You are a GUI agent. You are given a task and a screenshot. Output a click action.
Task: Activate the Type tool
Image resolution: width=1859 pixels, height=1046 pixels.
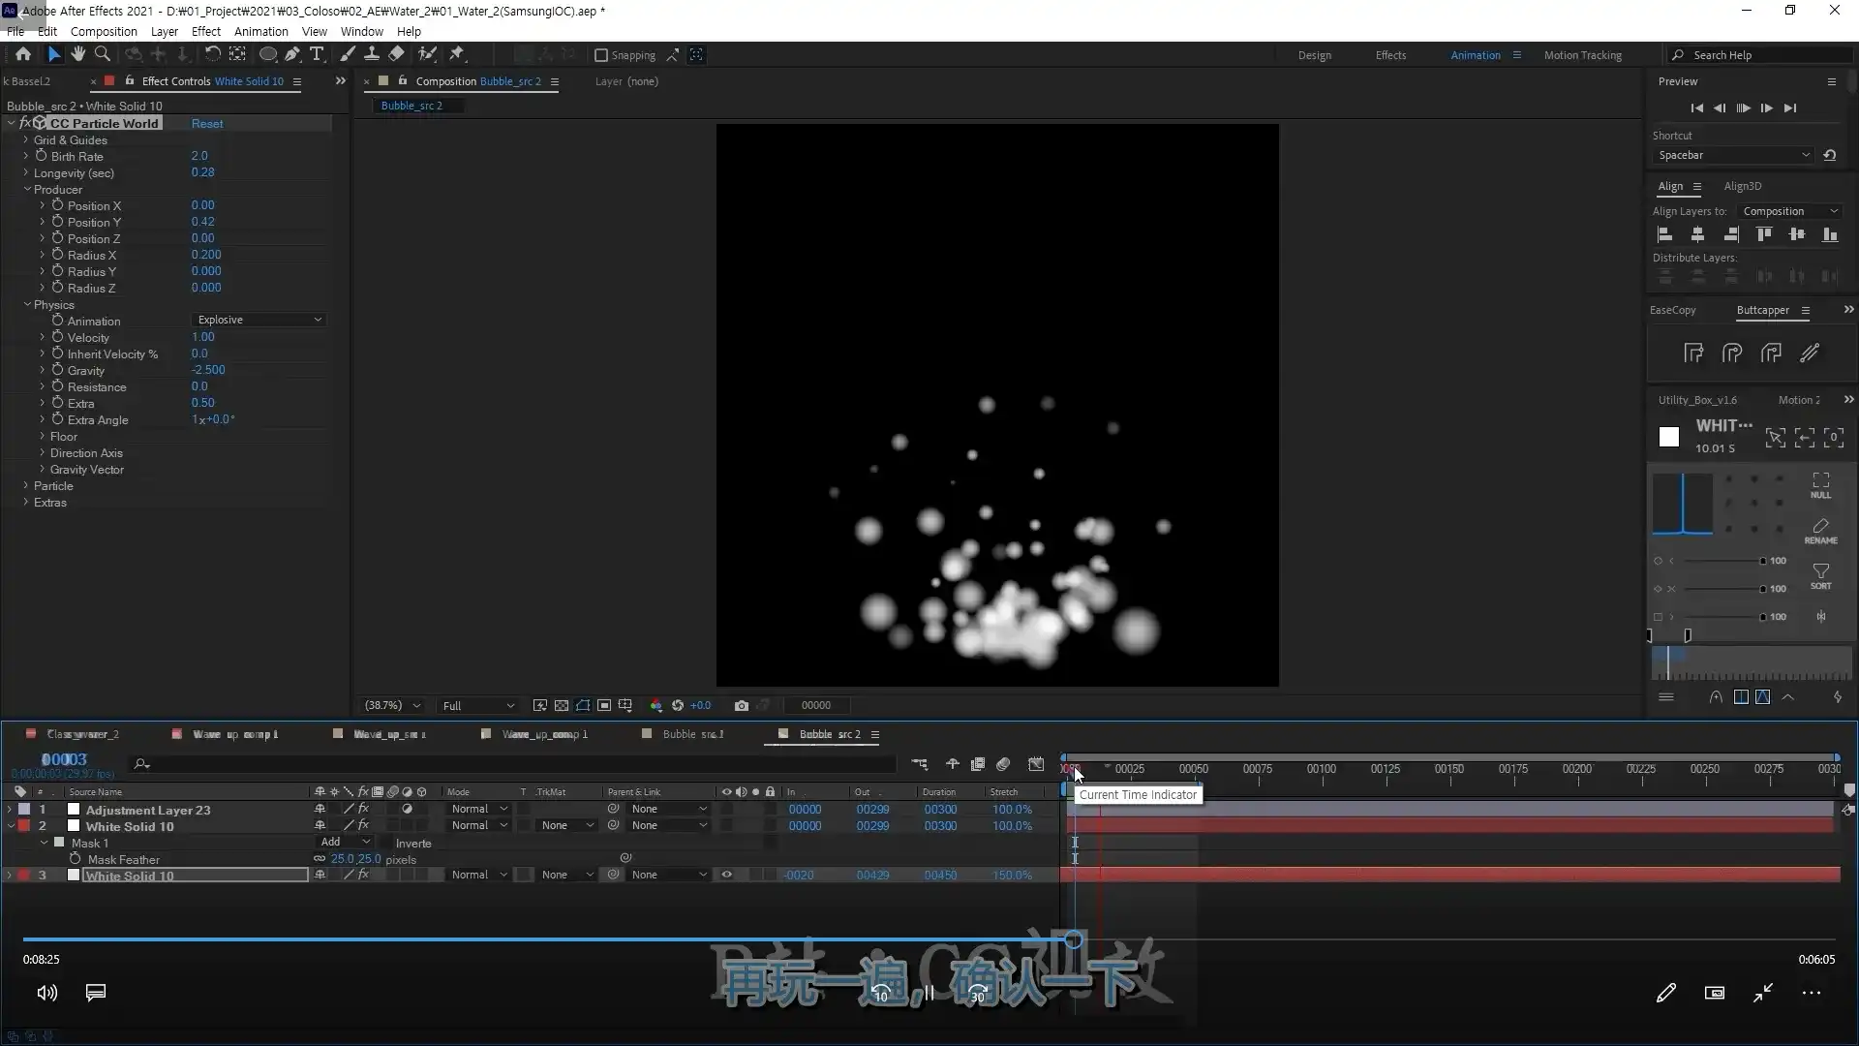[x=319, y=54]
